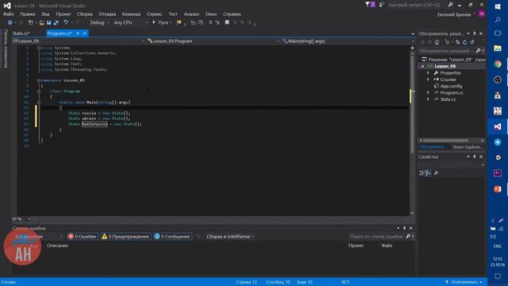
Task: Click the Quick Launch search magnifier icon
Action: (450, 5)
